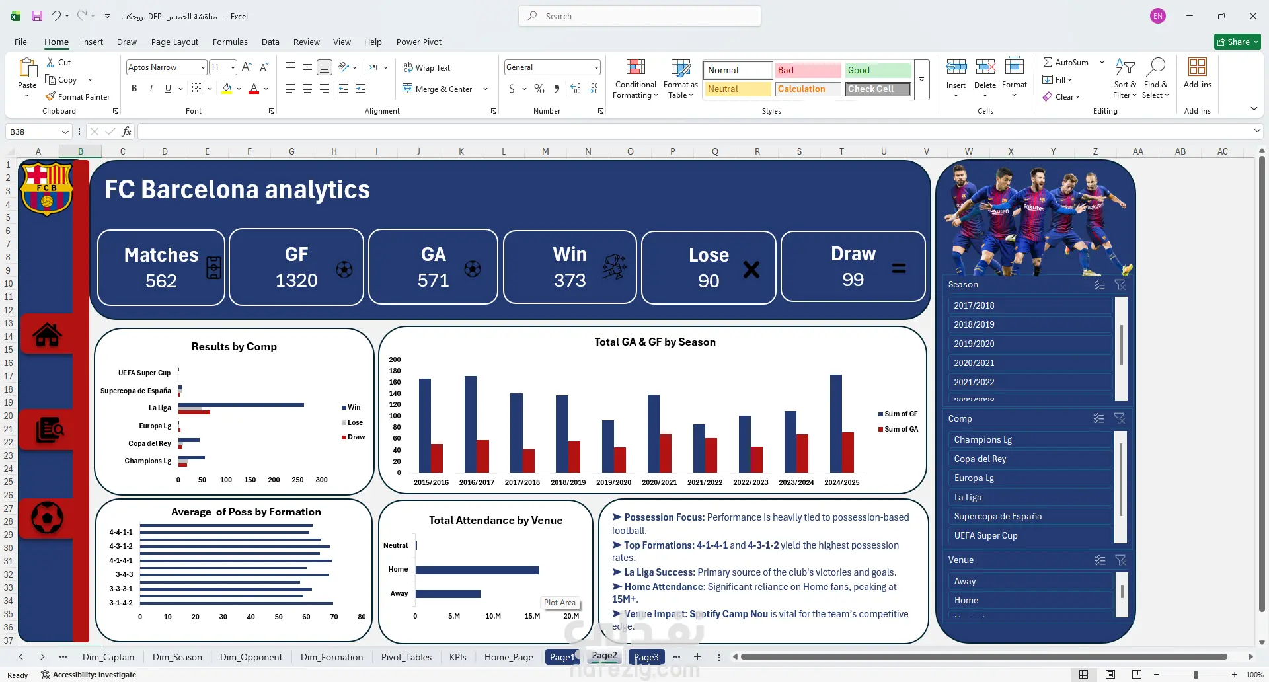Click the Format Painter brush icon
Image resolution: width=1269 pixels, height=682 pixels.
[50, 96]
